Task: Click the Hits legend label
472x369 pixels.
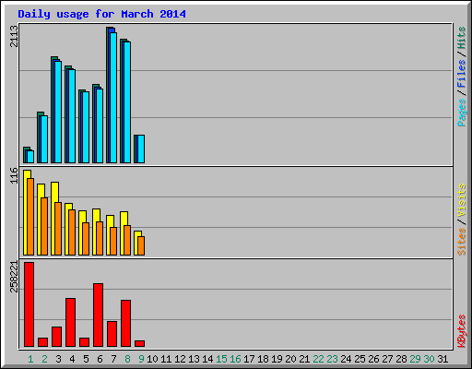Action: tap(461, 38)
